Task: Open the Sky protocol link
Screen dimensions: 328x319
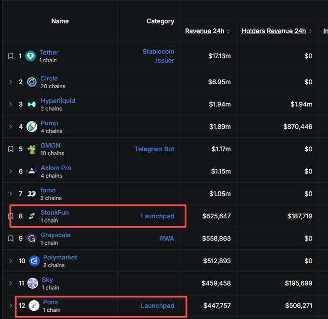Action: point(47,279)
